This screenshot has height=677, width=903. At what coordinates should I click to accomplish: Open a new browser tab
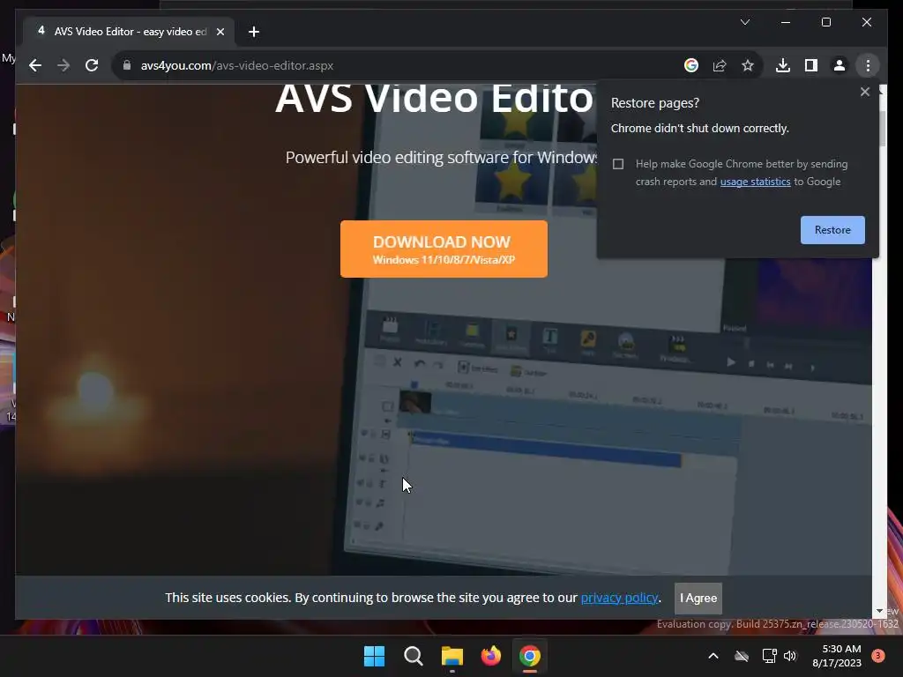[x=254, y=32]
